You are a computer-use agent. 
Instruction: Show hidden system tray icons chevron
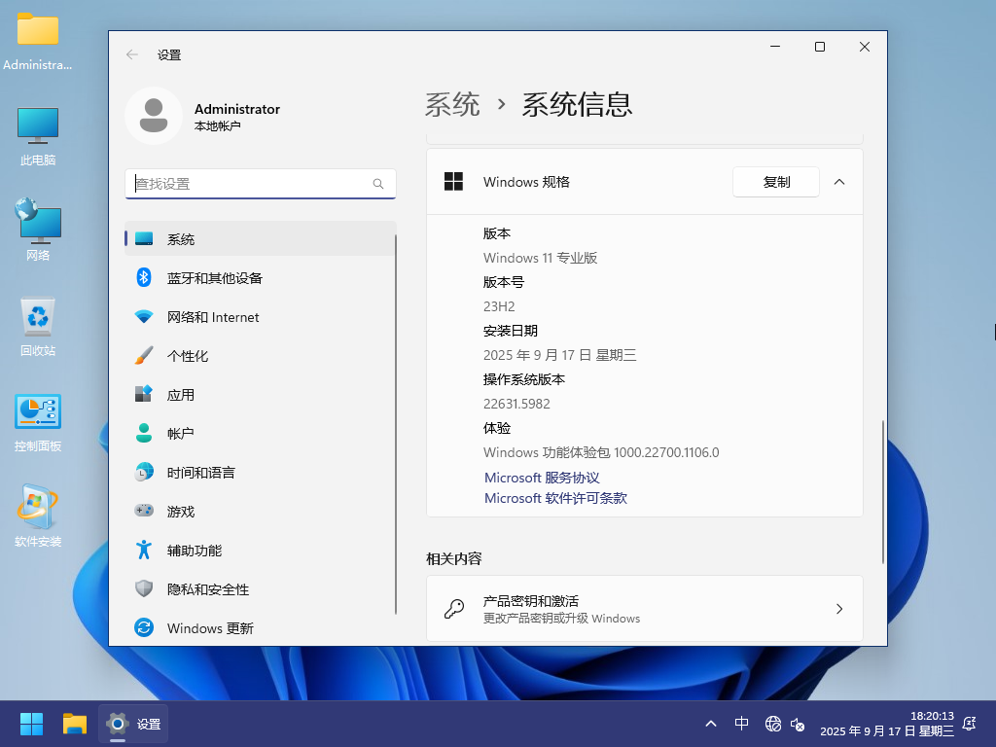point(711,724)
